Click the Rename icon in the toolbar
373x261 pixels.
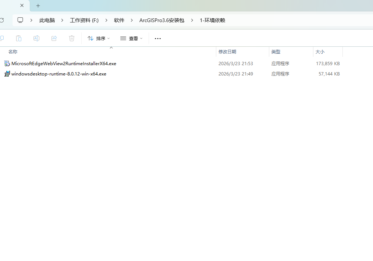tap(36, 38)
